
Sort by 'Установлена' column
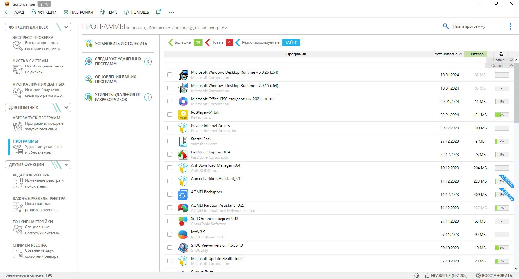coord(448,54)
